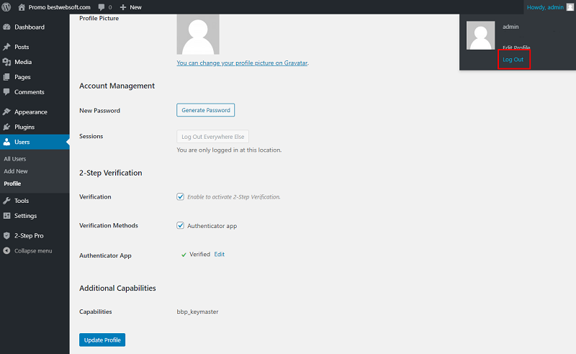Click Log Out in the admin dropdown
Screen dimensions: 576x354
[x=513, y=60]
